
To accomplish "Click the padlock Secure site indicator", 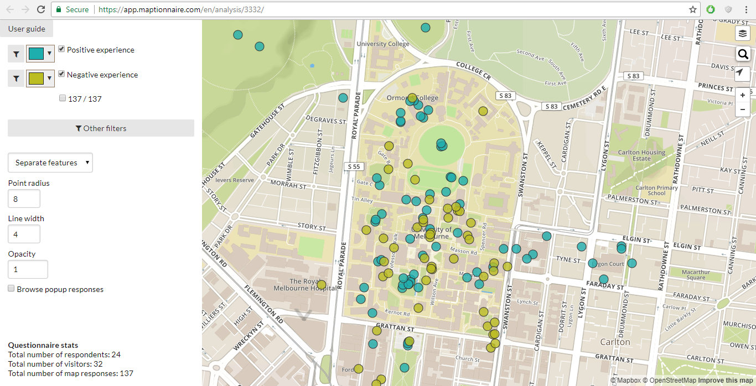I will [59, 9].
